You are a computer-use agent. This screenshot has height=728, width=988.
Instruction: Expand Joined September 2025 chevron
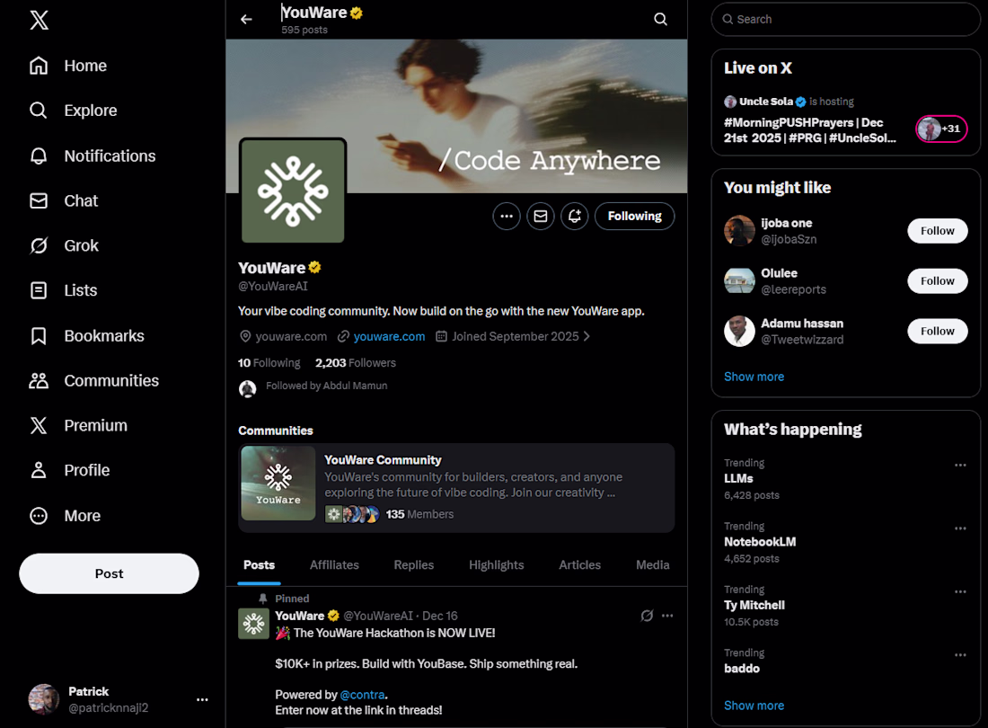pos(587,336)
